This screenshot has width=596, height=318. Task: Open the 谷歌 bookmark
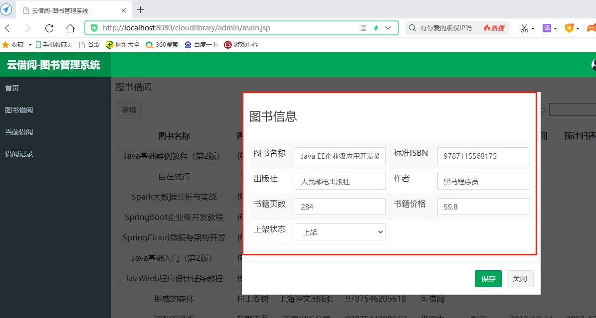point(89,45)
